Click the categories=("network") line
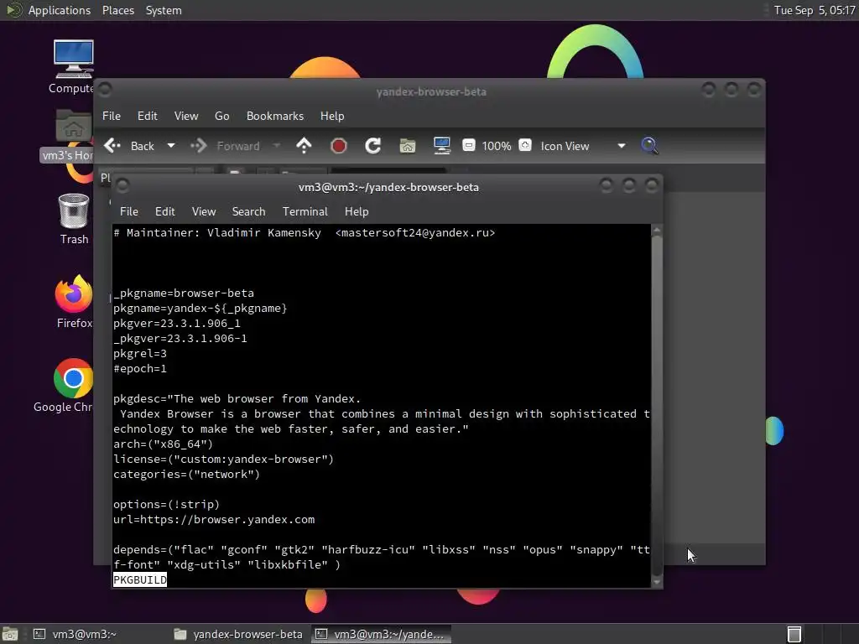This screenshot has width=859, height=644. click(x=186, y=475)
